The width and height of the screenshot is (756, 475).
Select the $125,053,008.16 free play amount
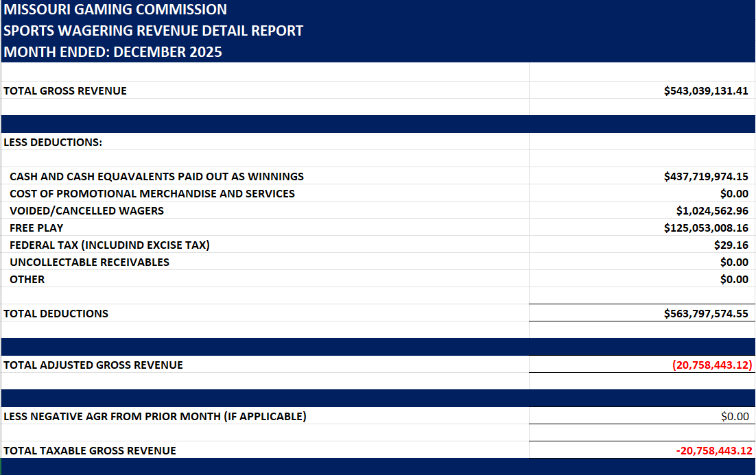click(706, 228)
